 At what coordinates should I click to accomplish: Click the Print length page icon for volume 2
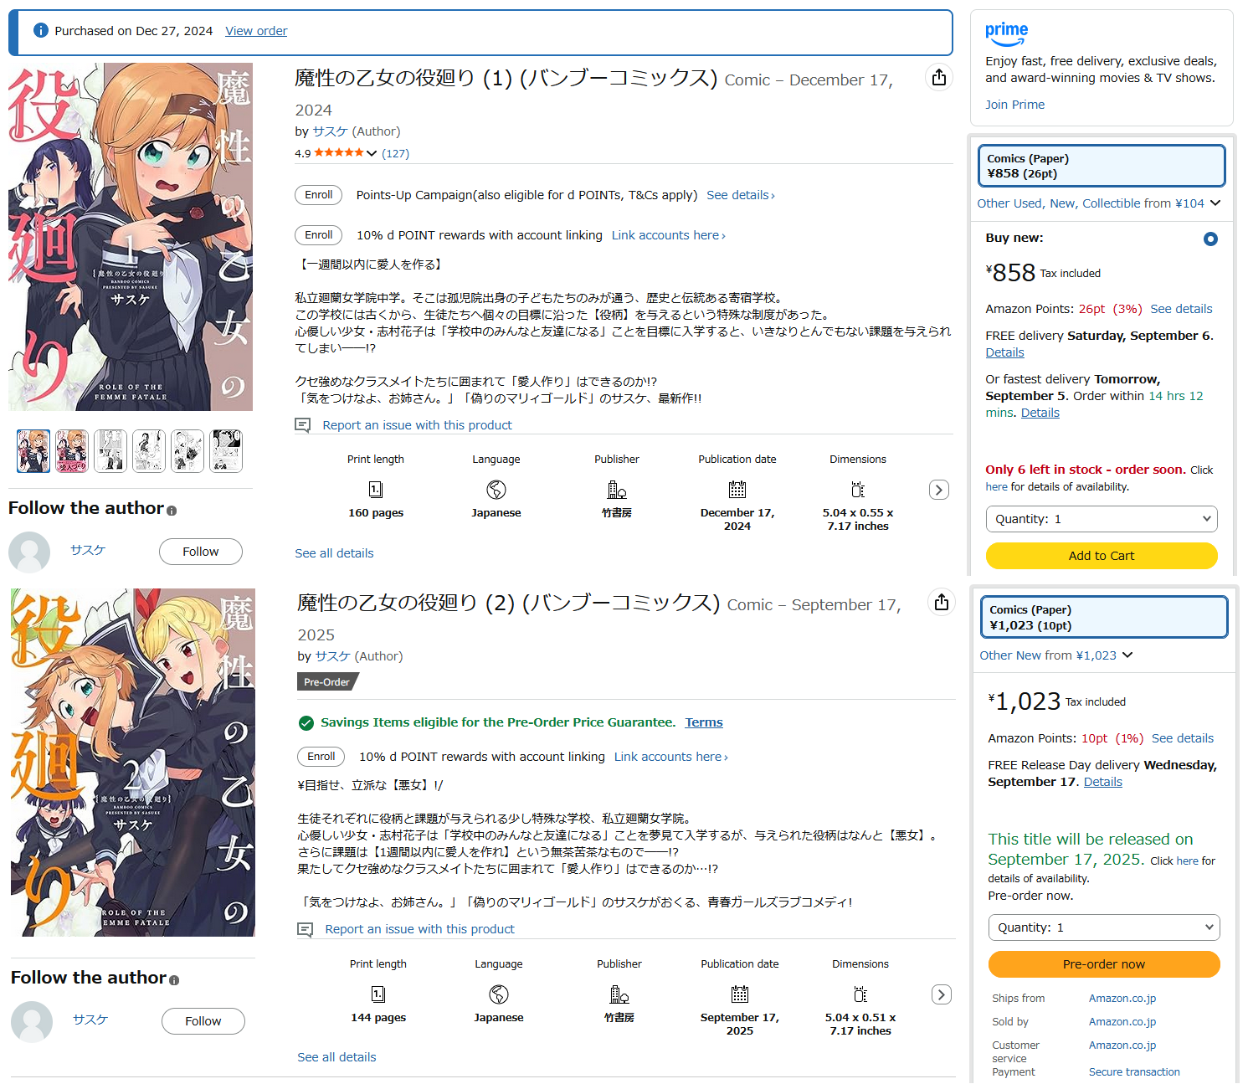(378, 994)
